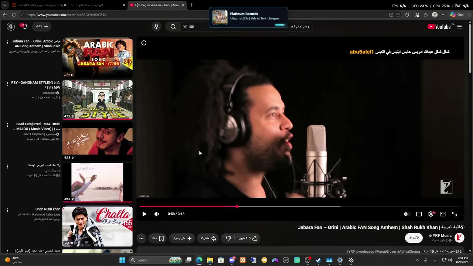
Task: Bookmark this page with the star icon
Action: point(398,15)
